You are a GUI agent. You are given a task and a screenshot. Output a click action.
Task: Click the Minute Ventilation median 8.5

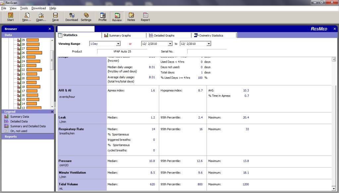[x=153, y=173]
